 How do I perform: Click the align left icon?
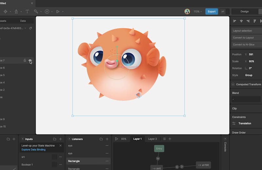[x=234, y=21]
